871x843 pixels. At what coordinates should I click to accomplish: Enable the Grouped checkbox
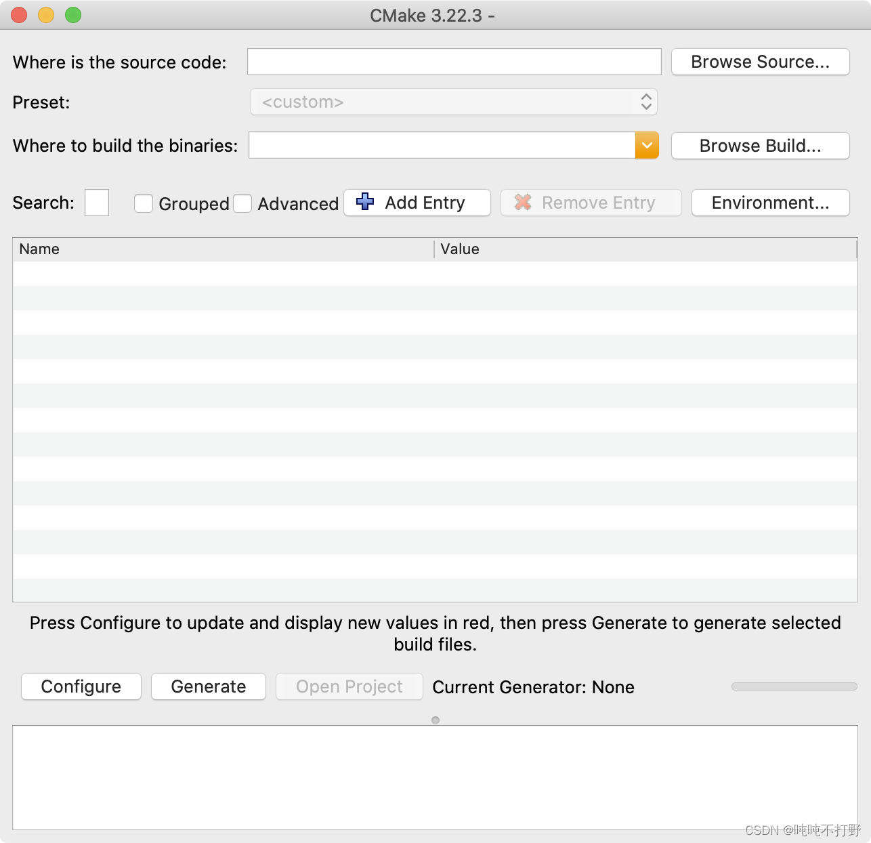tap(144, 203)
